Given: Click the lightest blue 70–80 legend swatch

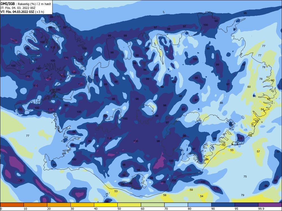Looking at the screenshot, I should [176, 205].
